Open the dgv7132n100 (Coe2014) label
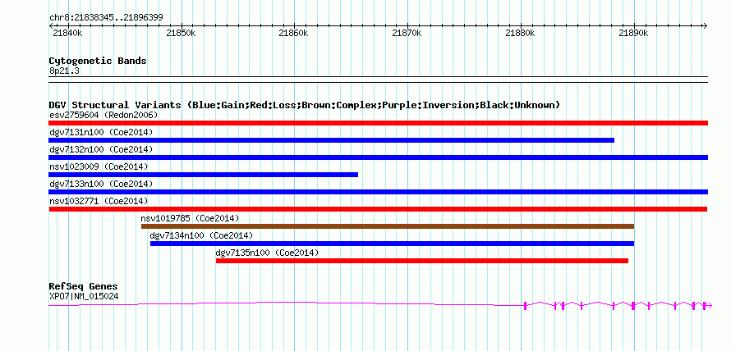This screenshot has height=351, width=731. pos(101,149)
